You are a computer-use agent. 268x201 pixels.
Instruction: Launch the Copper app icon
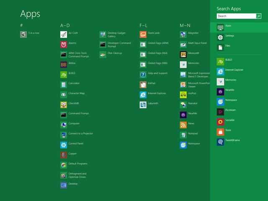coord(64,155)
